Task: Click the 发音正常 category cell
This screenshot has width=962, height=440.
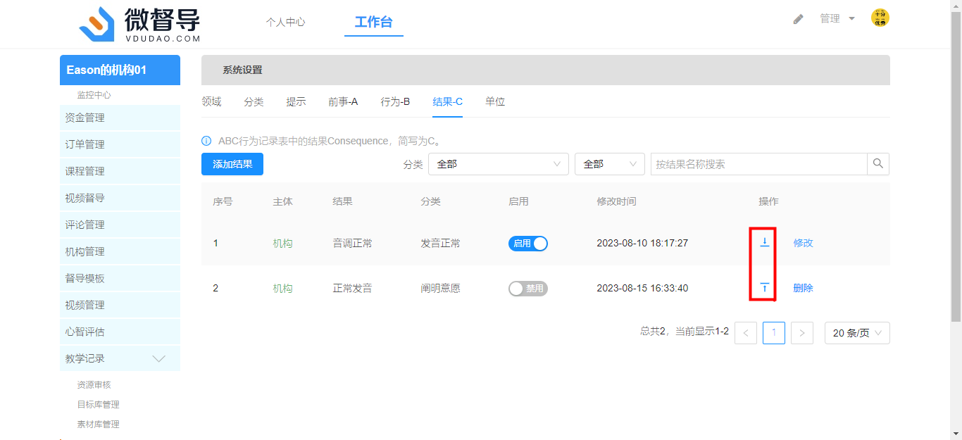Action: (440, 244)
